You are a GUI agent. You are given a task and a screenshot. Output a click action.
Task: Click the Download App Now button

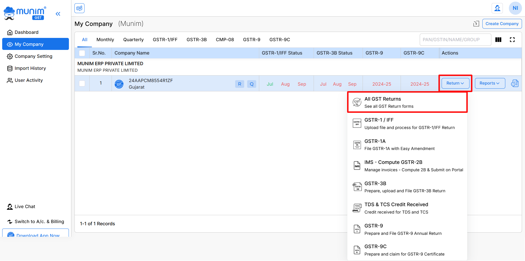click(x=36, y=233)
